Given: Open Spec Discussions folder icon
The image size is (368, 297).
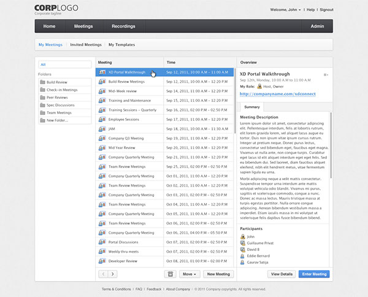Looking at the screenshot, I should click(42, 105).
